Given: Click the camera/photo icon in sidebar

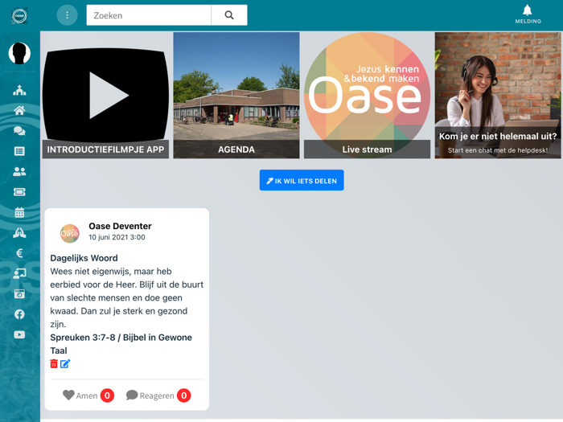Looking at the screenshot, I should coord(19,294).
